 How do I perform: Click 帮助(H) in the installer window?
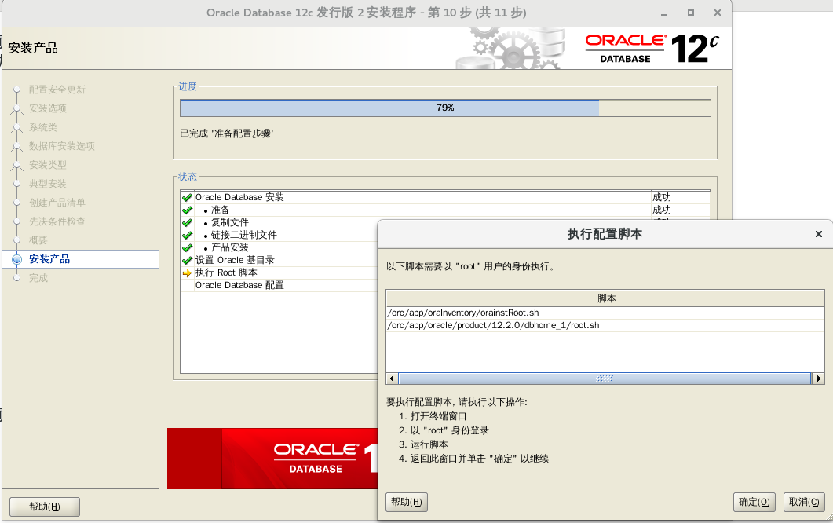coord(45,507)
